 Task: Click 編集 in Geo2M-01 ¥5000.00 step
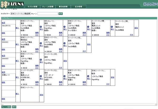[37, 33]
